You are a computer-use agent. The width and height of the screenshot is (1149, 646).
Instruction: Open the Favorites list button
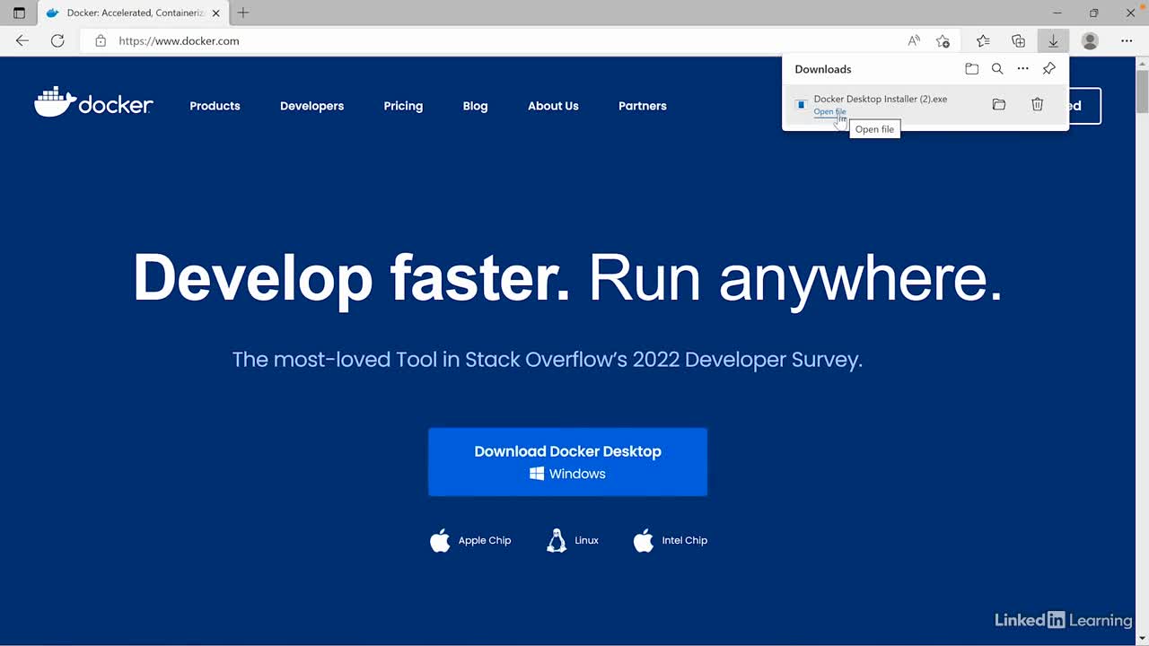point(983,40)
